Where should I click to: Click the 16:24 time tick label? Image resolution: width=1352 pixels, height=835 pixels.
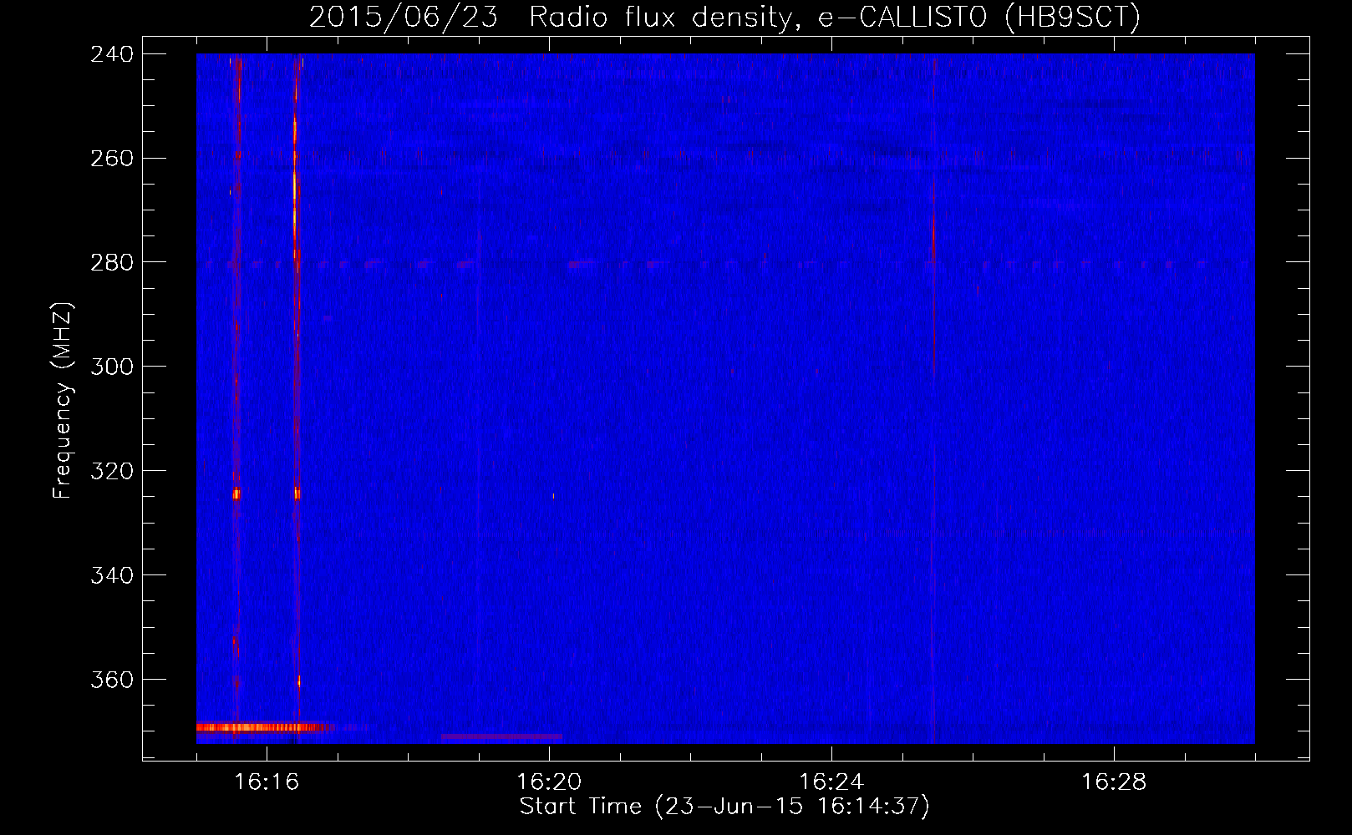pos(831,782)
